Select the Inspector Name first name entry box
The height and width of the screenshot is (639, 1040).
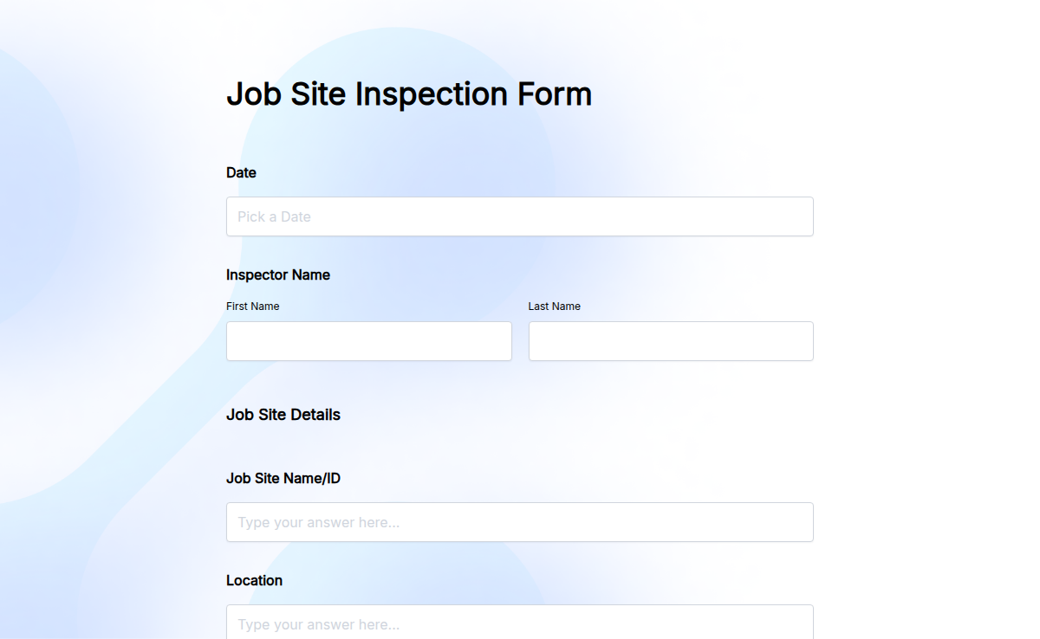tap(368, 341)
